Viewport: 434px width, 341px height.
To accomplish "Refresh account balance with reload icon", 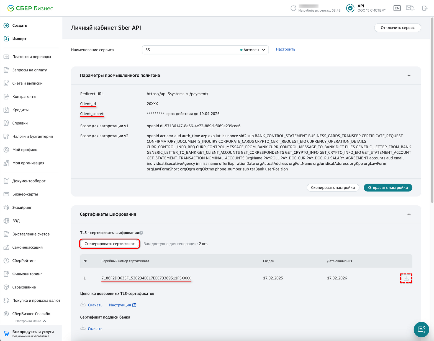I will tap(293, 8).
